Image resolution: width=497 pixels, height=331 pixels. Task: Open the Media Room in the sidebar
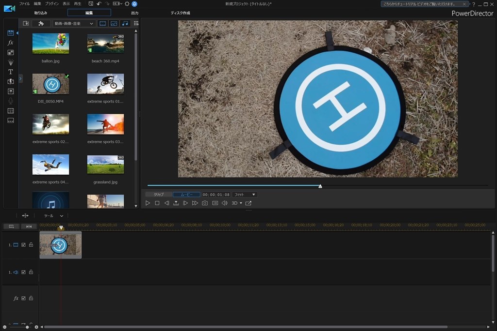pyautogui.click(x=11, y=33)
